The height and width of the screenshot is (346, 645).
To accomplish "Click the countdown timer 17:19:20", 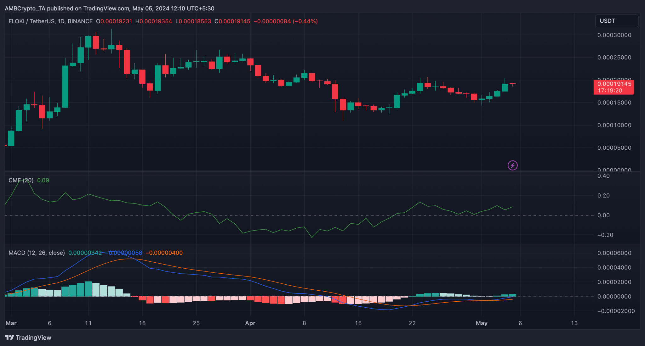I will 610,91.
